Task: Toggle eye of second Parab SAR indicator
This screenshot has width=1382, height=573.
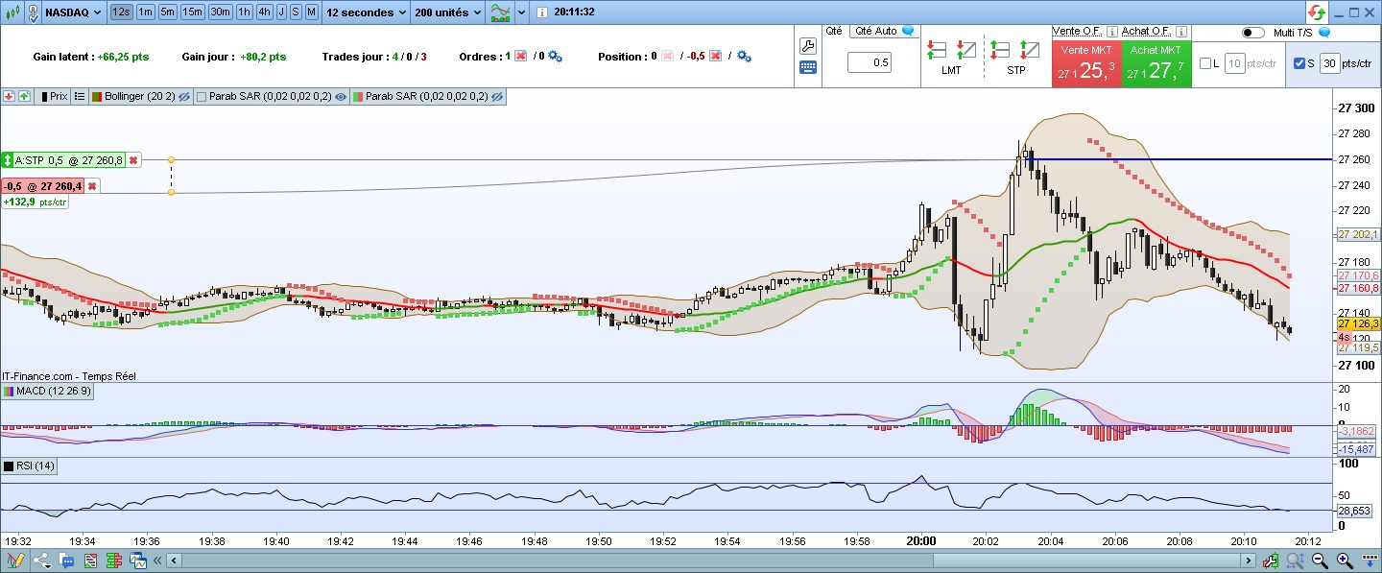Action: pyautogui.click(x=497, y=97)
